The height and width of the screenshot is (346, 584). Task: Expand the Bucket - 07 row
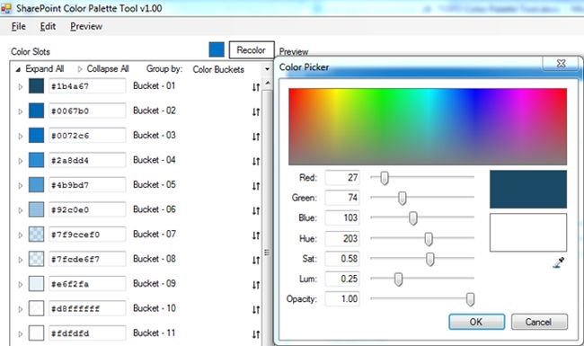(x=21, y=235)
